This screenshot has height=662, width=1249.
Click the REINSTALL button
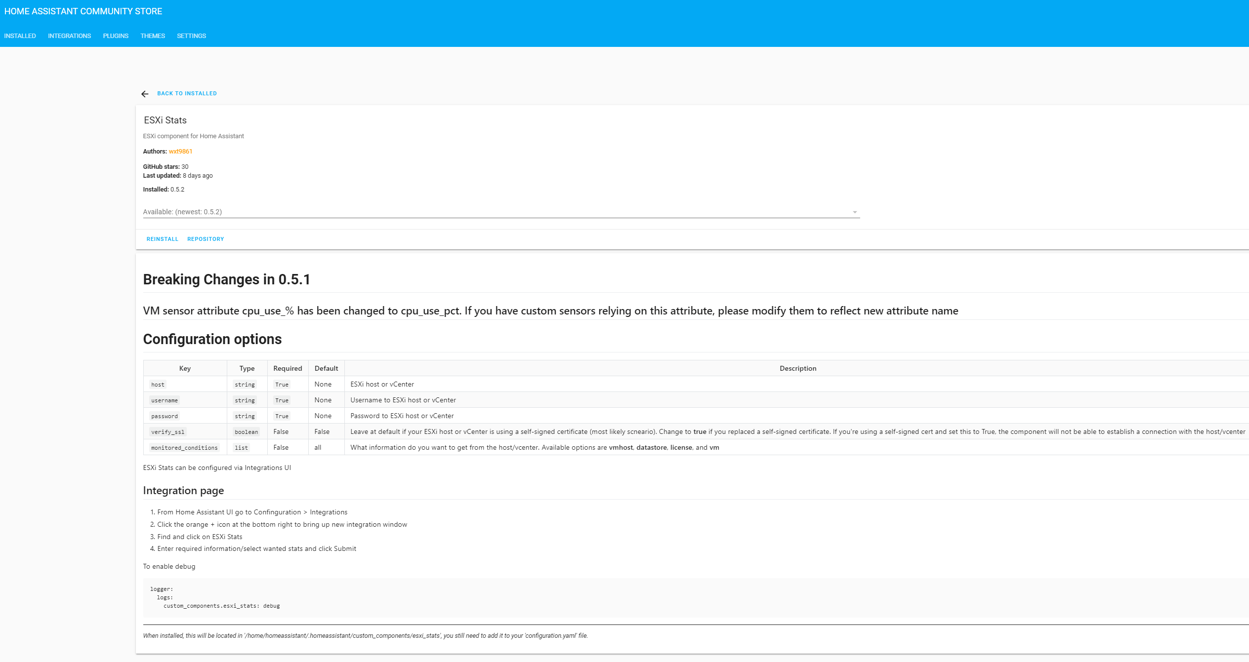(162, 239)
